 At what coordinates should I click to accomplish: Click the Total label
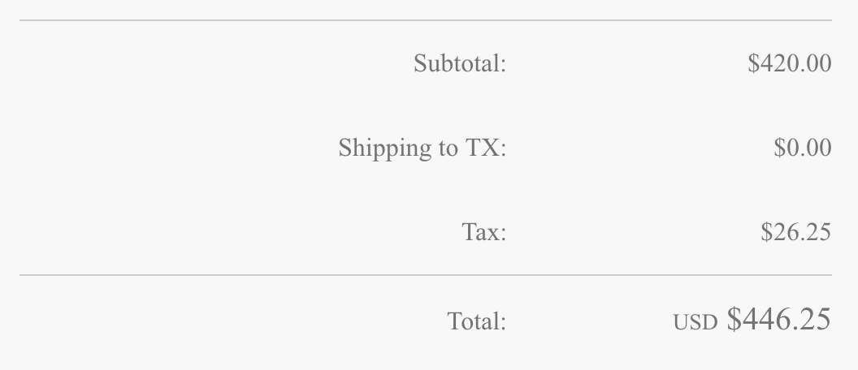[476, 321]
